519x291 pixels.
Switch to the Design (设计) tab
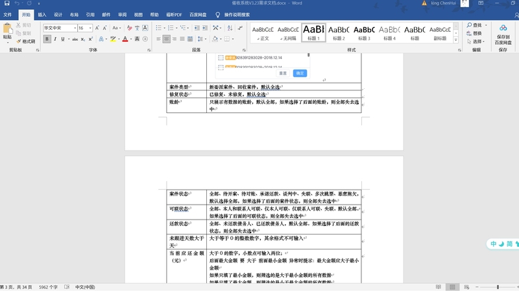tap(58, 15)
